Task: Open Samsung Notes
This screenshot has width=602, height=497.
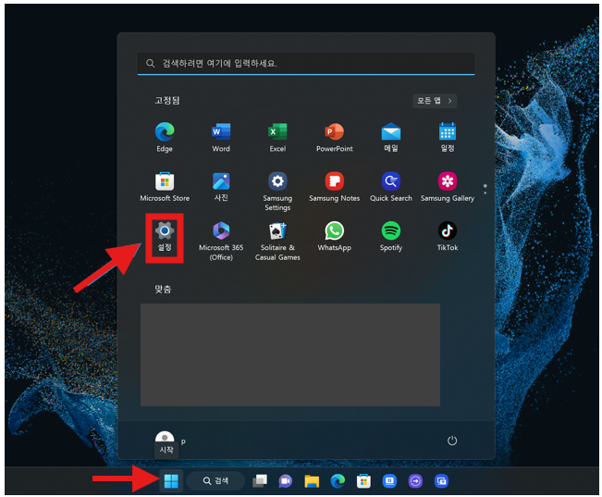Action: (334, 187)
